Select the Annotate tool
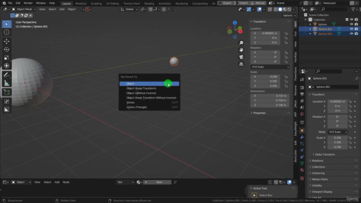 [x=7, y=75]
